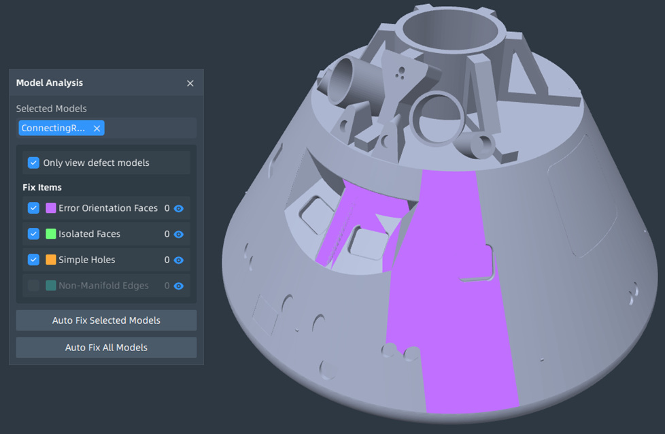Click the Selected Models field's empty area
Screen dimensions: 665x434
[150, 129]
